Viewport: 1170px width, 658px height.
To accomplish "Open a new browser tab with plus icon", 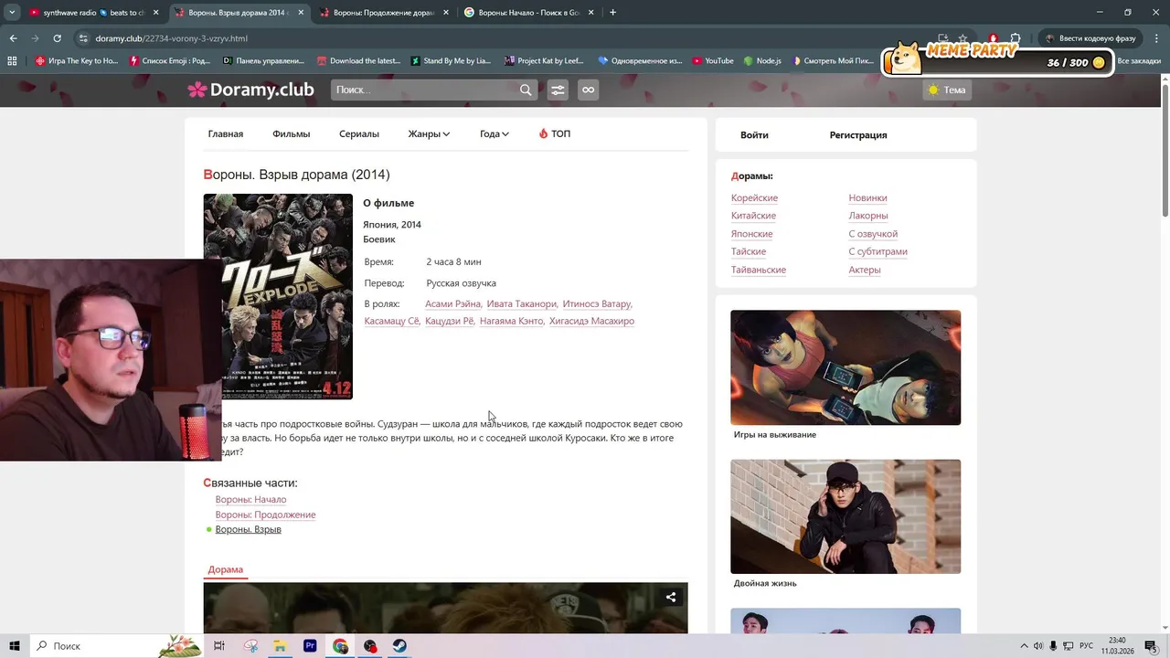I will pyautogui.click(x=612, y=13).
